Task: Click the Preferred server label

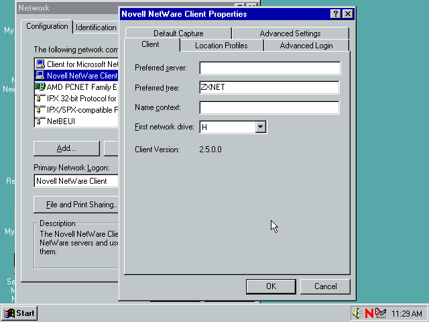Action: [161, 68]
